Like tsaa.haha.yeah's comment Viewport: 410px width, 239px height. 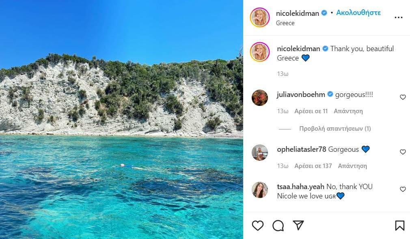[403, 189]
